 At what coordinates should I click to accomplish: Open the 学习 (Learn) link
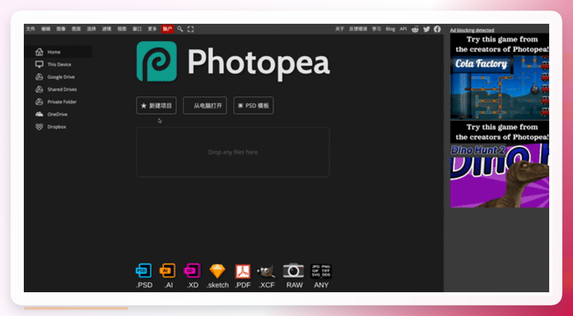[x=376, y=29]
